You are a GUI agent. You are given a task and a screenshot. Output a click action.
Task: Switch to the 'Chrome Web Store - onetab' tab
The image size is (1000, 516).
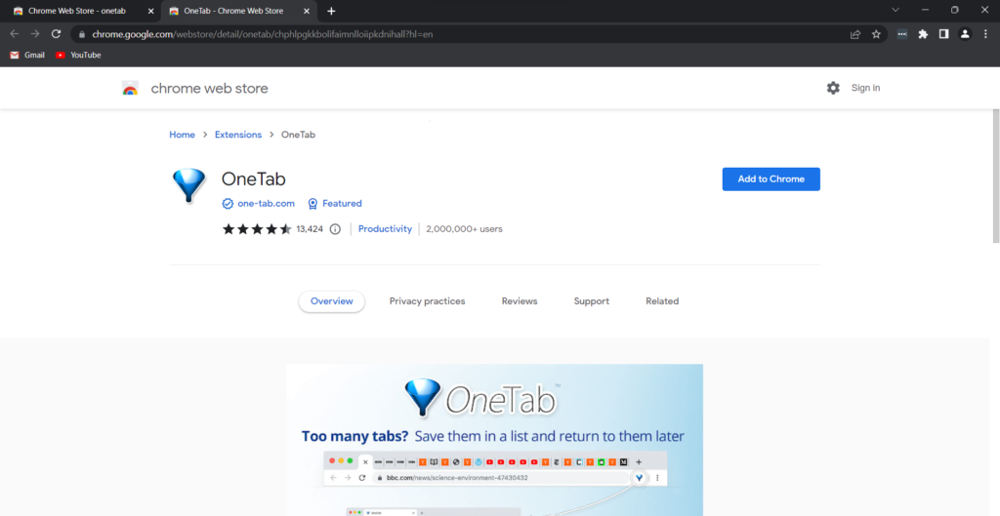coord(76,11)
